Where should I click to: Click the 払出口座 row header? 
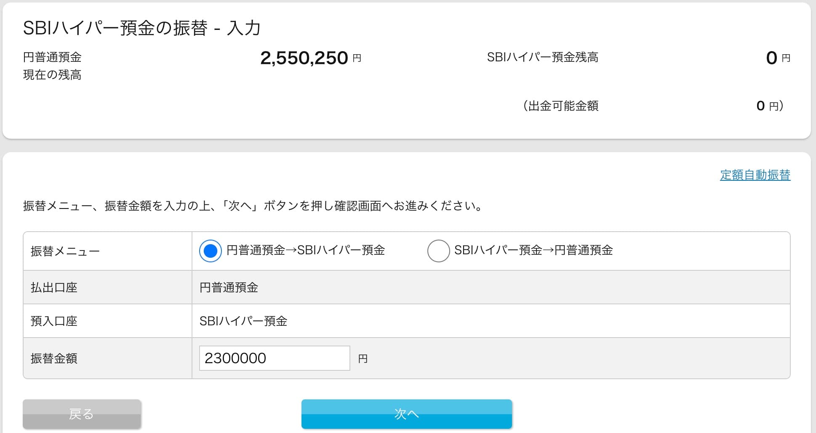point(54,288)
